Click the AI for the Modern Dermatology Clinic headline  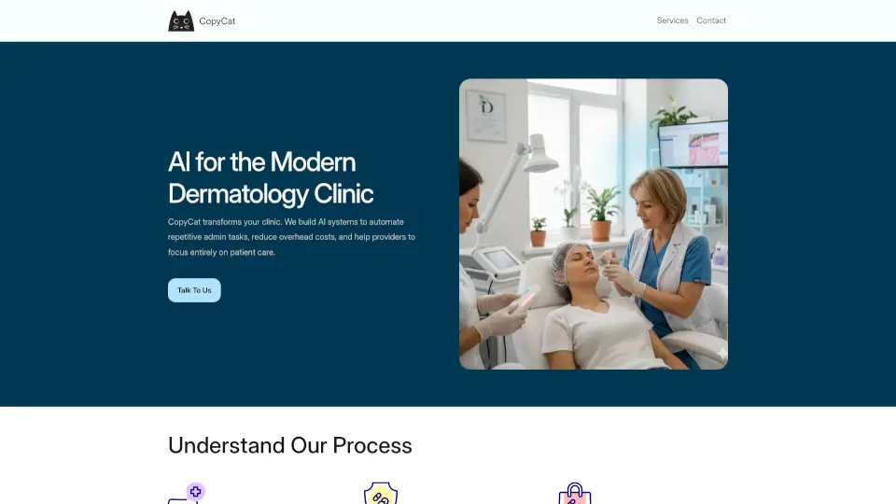[x=271, y=177]
